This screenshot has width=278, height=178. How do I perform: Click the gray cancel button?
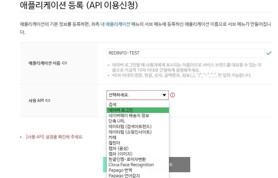[179, 164]
